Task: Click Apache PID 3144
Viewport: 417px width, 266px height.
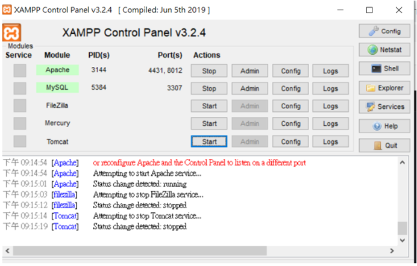Action: pyautogui.click(x=99, y=70)
